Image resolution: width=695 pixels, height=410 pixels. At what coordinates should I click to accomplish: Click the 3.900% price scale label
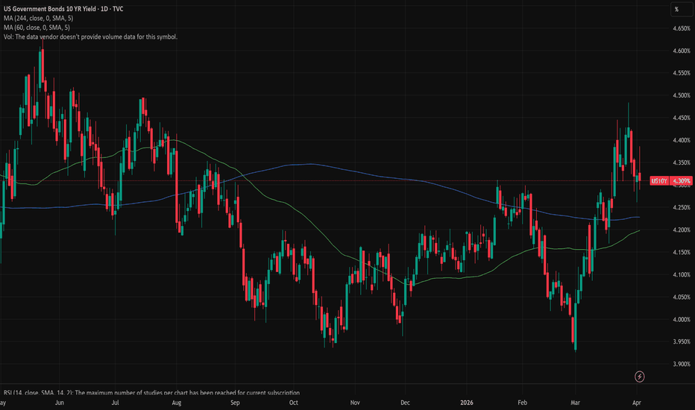pos(680,365)
